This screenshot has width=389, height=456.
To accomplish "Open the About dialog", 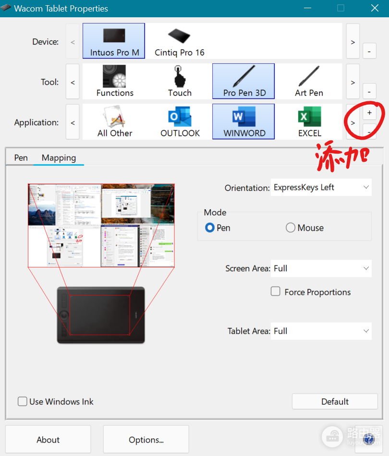I will click(48, 439).
